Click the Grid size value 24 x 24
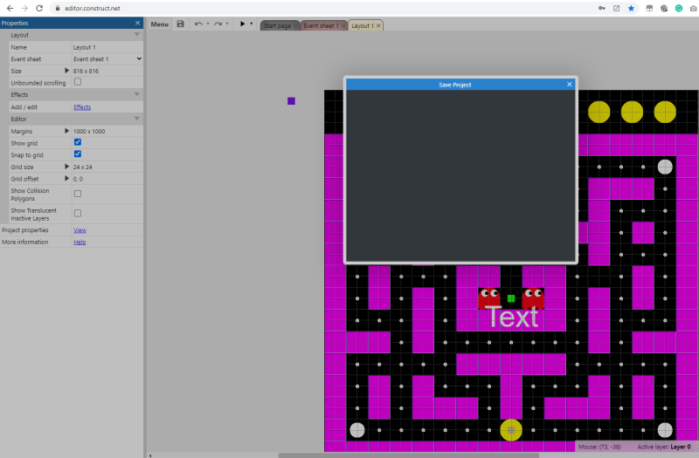 [82, 167]
